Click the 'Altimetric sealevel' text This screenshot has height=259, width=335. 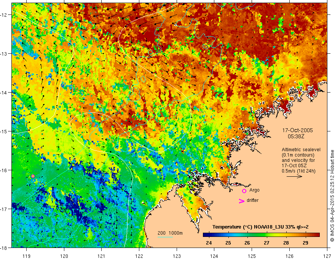coord(301,150)
